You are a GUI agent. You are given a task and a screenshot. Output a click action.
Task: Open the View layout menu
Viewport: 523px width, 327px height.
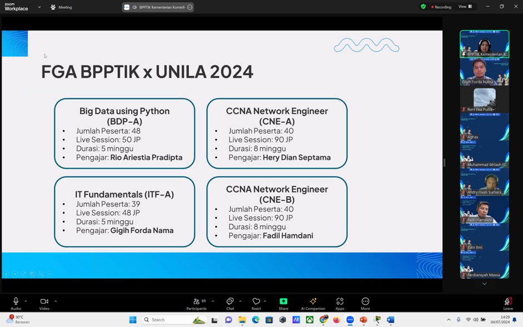tap(465, 7)
